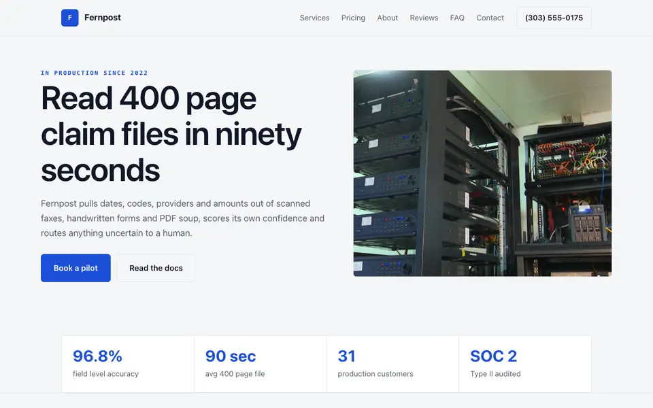
Task: Navigate to the Contact link
Action: pyautogui.click(x=490, y=18)
